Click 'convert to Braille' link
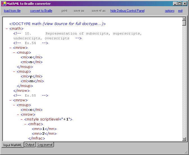The height and width of the screenshot is (155, 189). point(41,11)
